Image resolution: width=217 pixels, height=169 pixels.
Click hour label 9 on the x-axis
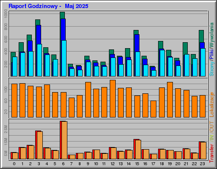click(88, 164)
